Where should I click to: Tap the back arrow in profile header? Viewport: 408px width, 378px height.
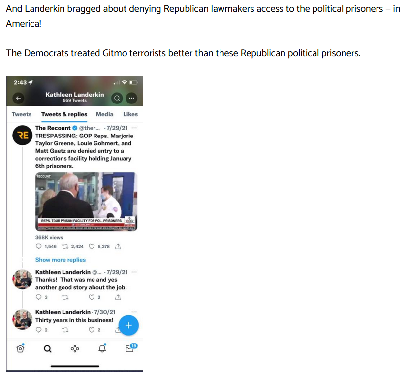tap(19, 98)
